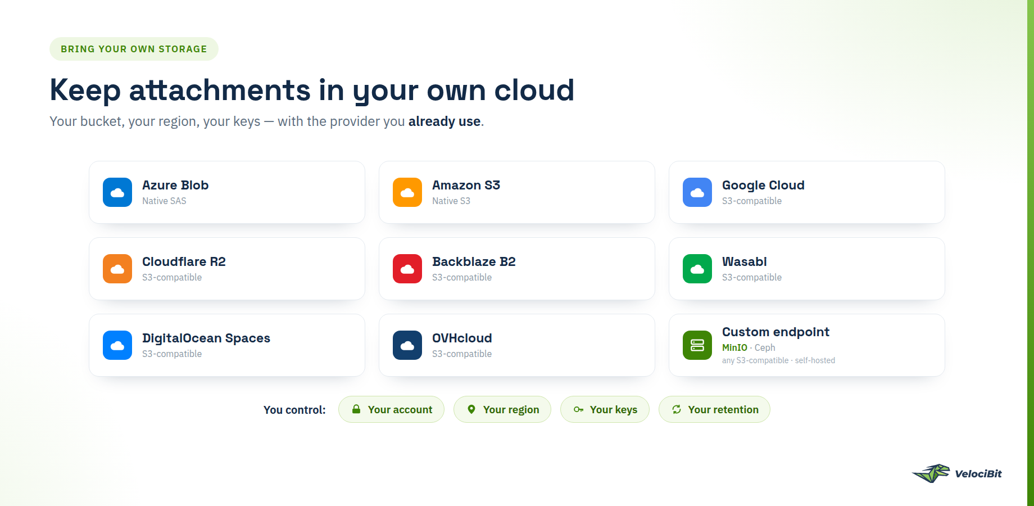The image size is (1034, 506).
Task: Click the Custom endpoint server icon
Action: (x=697, y=345)
